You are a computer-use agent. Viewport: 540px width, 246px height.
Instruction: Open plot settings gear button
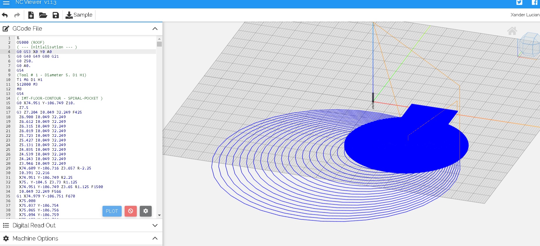[146, 211]
